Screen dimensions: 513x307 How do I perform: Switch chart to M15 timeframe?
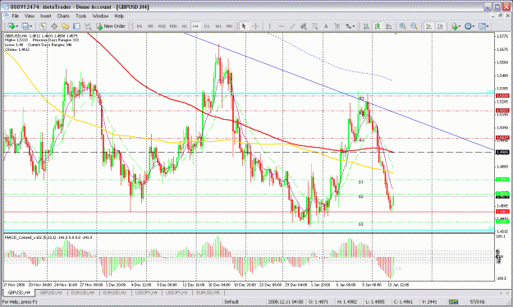click(162, 26)
